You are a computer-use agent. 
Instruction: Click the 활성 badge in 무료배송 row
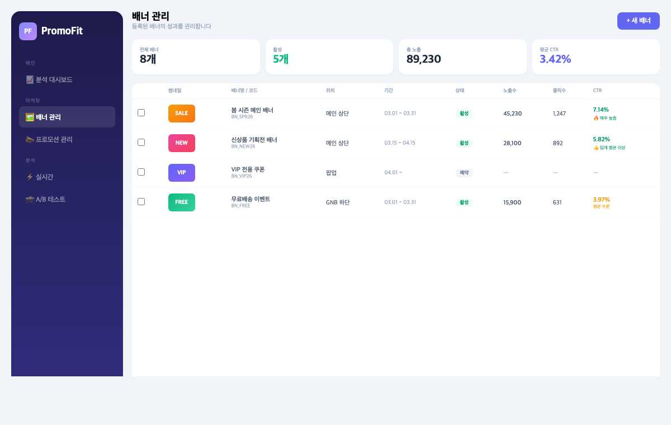click(x=464, y=202)
